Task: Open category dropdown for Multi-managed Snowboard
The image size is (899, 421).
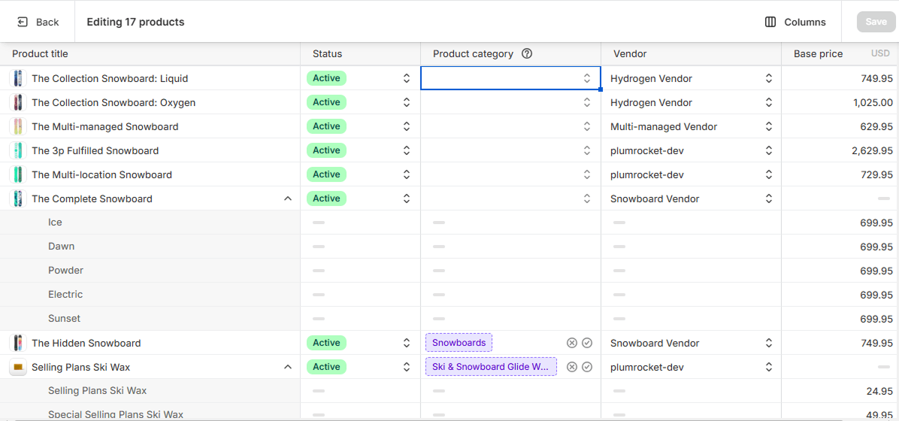Action: click(587, 126)
